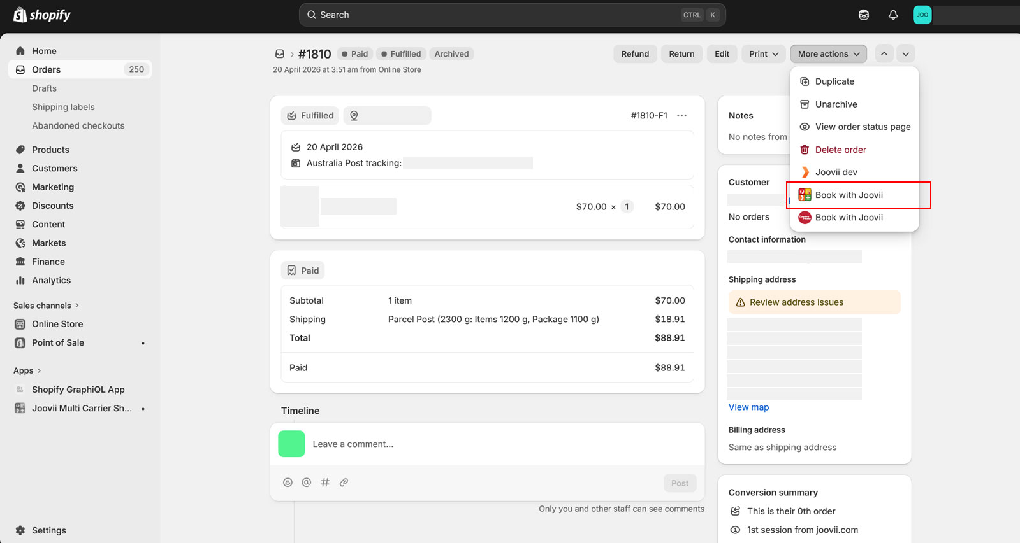
Task: Go to next order with down arrow
Action: click(906, 54)
